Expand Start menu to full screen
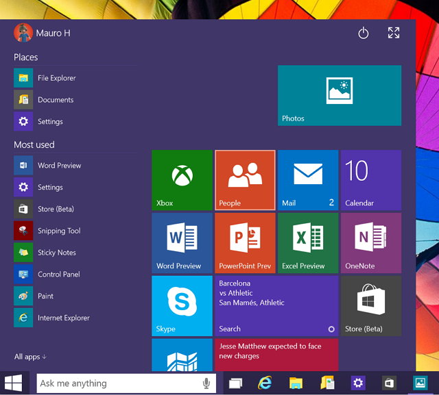Screen dimensions: 439x395 point(394,33)
